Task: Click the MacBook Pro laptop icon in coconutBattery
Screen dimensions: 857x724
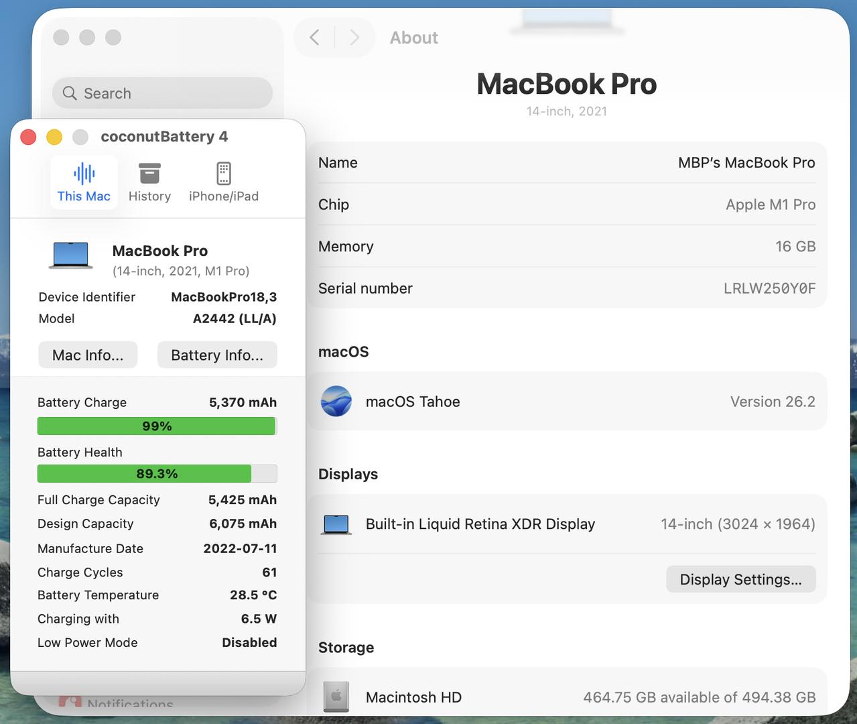Action: pyautogui.click(x=71, y=256)
